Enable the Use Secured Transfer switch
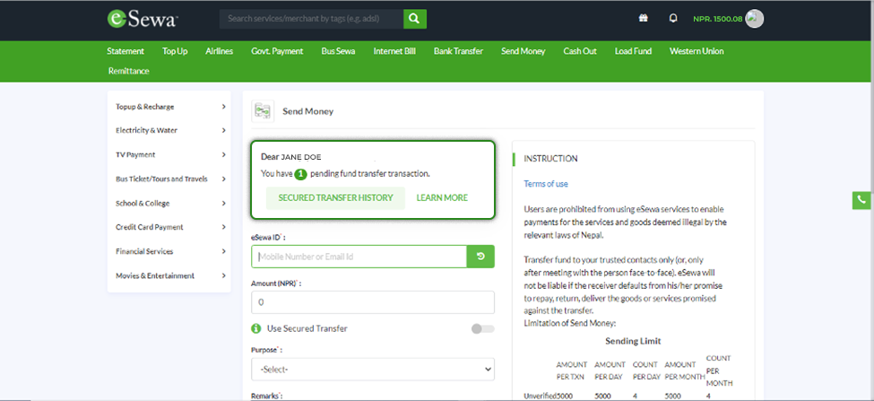Viewport: 874px width, 401px height. pos(482,328)
